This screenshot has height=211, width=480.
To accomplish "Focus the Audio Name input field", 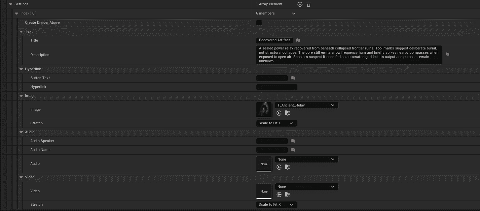I will pyautogui.click(x=272, y=150).
